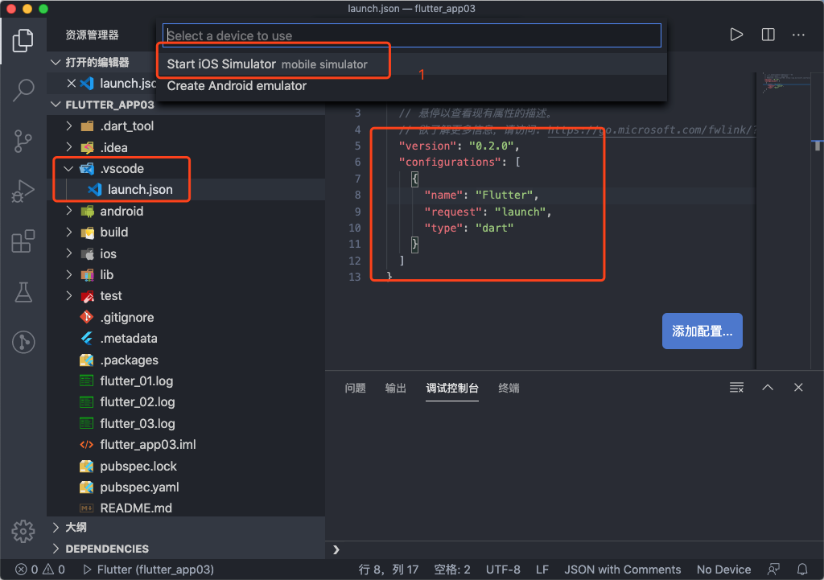Expand the build folder
The image size is (824, 580).
pos(69,232)
